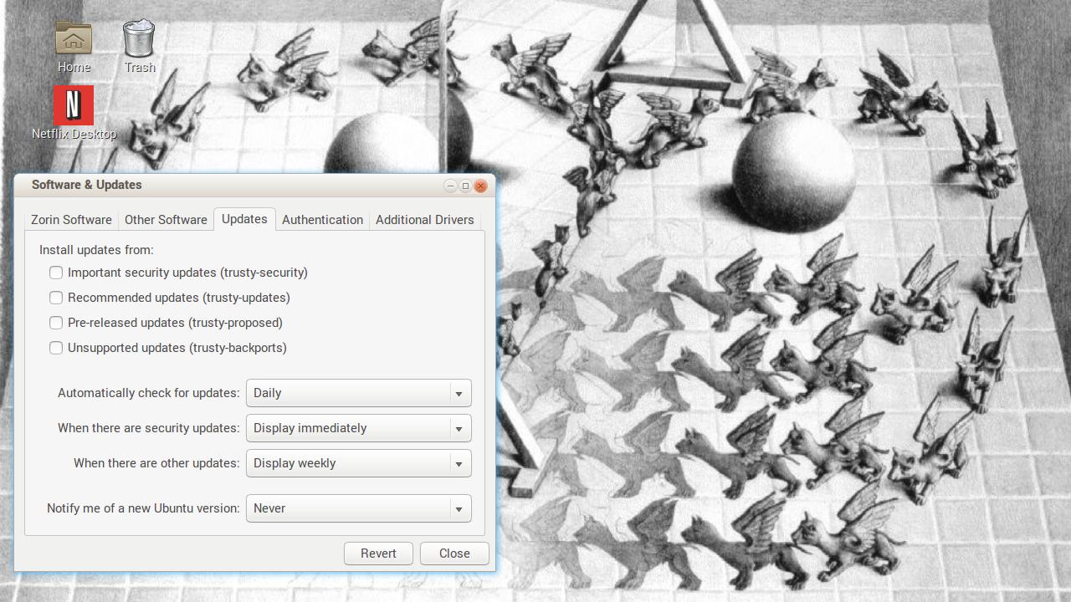Click the Revert button
Screen dimensions: 1071x602
tap(378, 554)
